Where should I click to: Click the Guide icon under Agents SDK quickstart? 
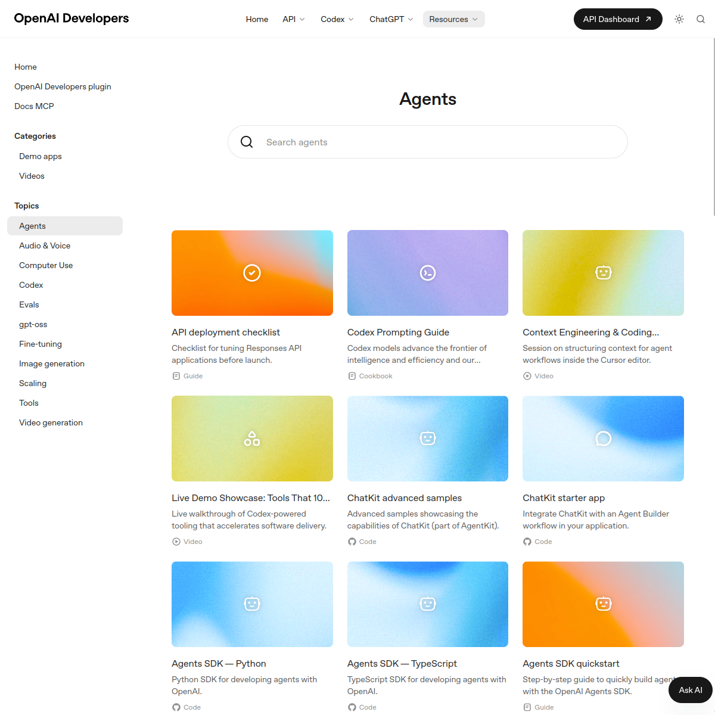[527, 707]
